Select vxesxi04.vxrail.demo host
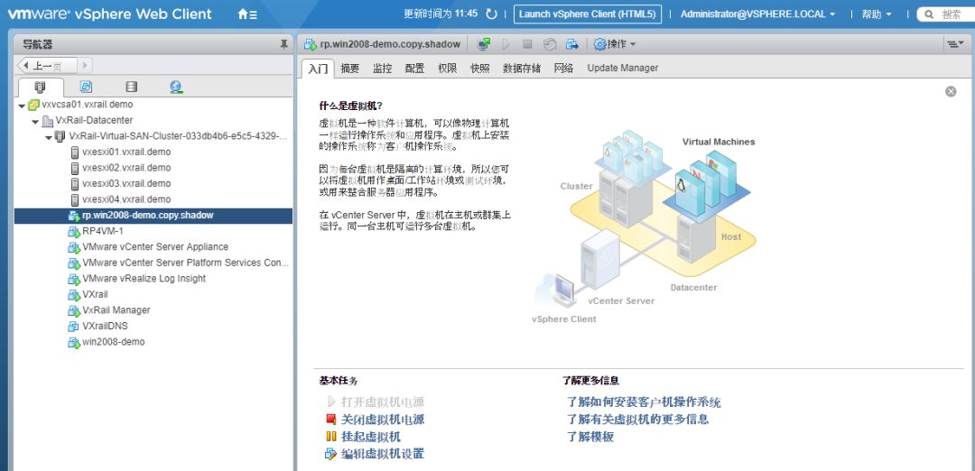975x471 pixels. coord(126,199)
